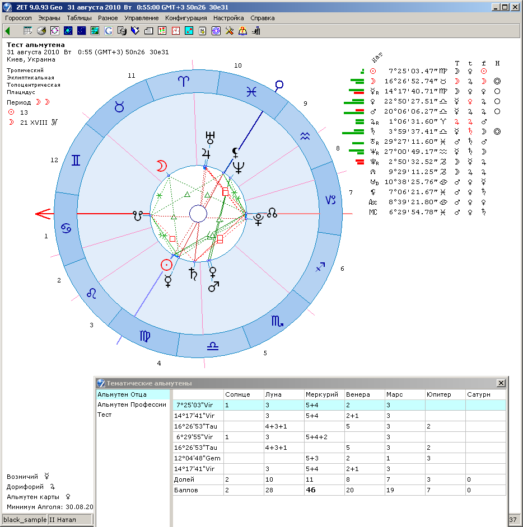The height and width of the screenshot is (527, 523).
Task: Open the Таблицы menu
Action: click(79, 18)
